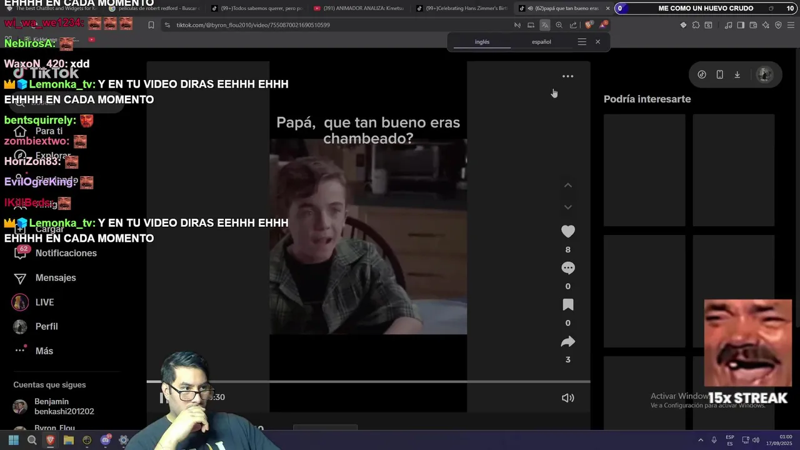Open Notificaciones in TikTok sidebar
The width and height of the screenshot is (800, 450).
coord(55,253)
